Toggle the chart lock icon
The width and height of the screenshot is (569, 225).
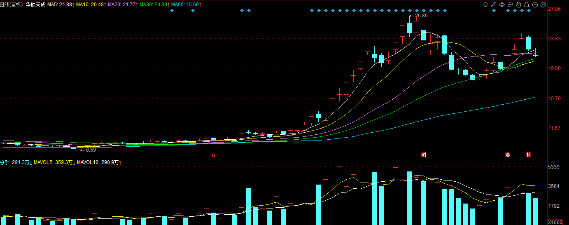tap(527, 5)
